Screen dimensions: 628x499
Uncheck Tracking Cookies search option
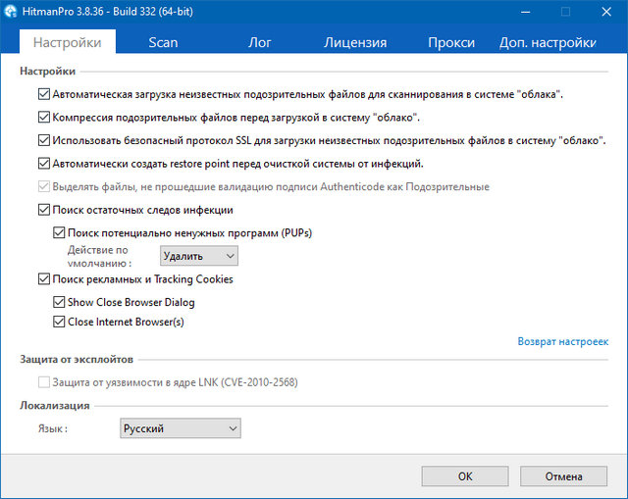click(43, 279)
